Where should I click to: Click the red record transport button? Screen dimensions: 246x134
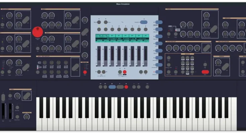tap(126, 87)
